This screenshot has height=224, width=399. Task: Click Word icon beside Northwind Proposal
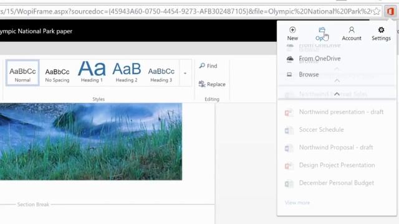tap(289, 148)
